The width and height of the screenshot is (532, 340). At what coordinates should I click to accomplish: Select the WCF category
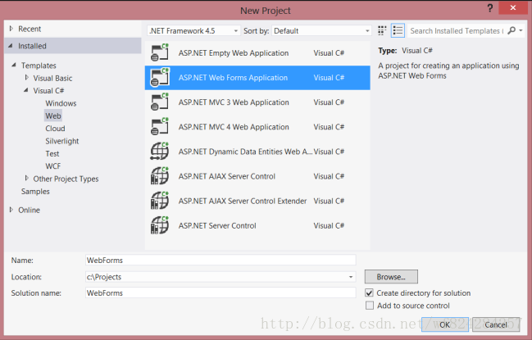coord(53,166)
